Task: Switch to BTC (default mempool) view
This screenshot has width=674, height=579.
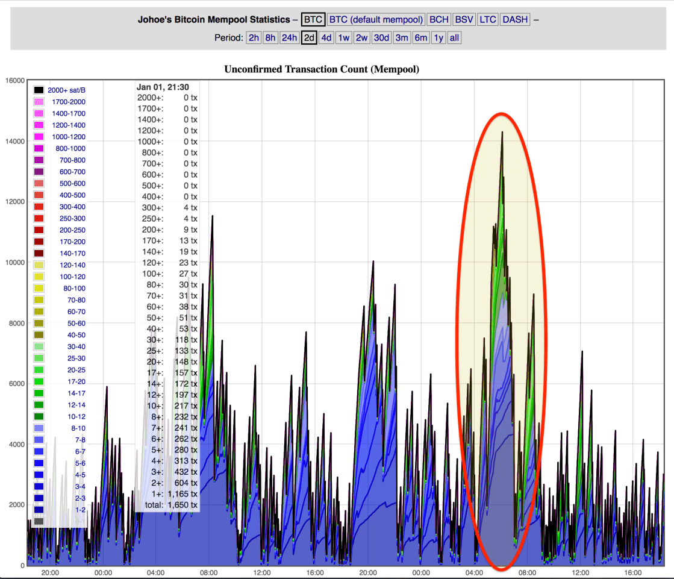Action: [376, 19]
